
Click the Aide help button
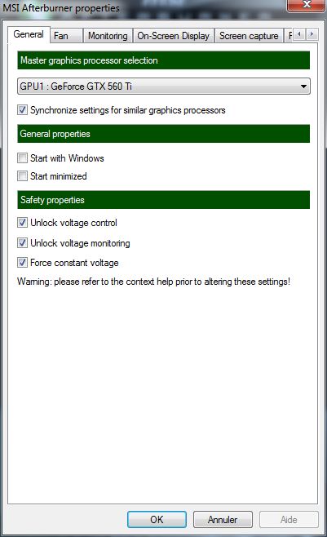point(289,520)
